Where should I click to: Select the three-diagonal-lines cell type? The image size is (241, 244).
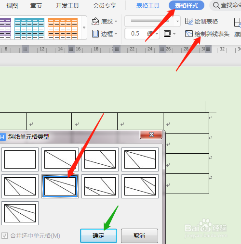point(20,213)
